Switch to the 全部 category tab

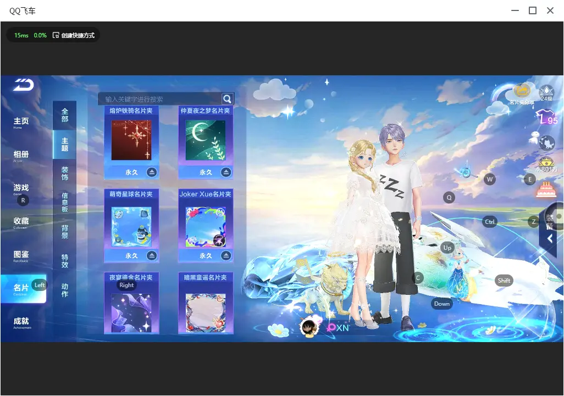65,115
